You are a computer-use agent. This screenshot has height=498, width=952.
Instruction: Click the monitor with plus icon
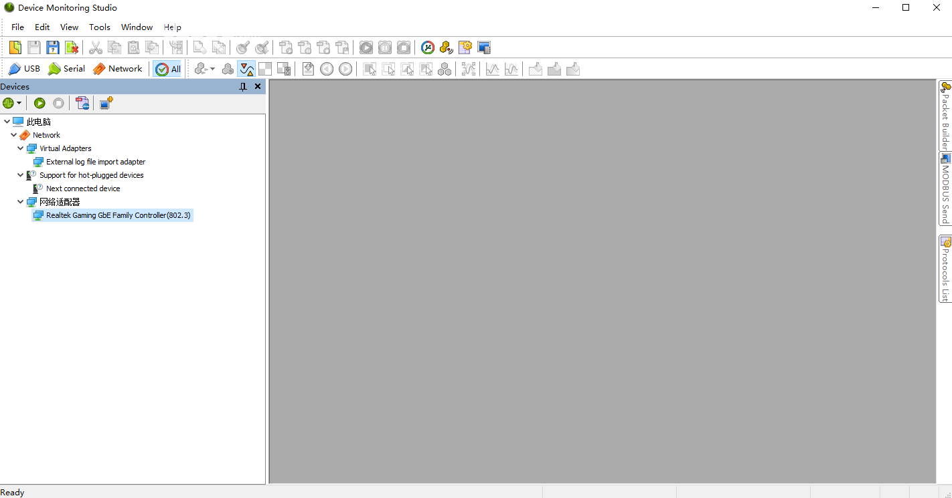(106, 103)
